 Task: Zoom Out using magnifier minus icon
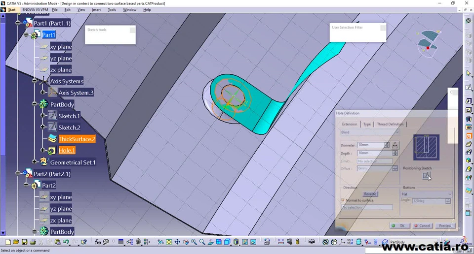(x=202, y=242)
